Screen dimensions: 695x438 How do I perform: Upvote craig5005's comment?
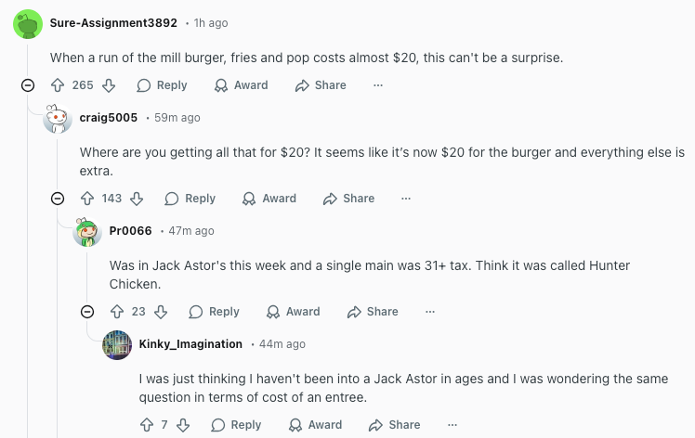tap(87, 199)
